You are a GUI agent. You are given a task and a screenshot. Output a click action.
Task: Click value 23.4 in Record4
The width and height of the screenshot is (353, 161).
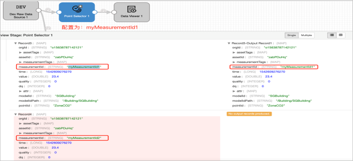[55, 148]
